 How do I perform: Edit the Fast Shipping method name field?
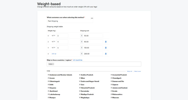pos(70,21)
